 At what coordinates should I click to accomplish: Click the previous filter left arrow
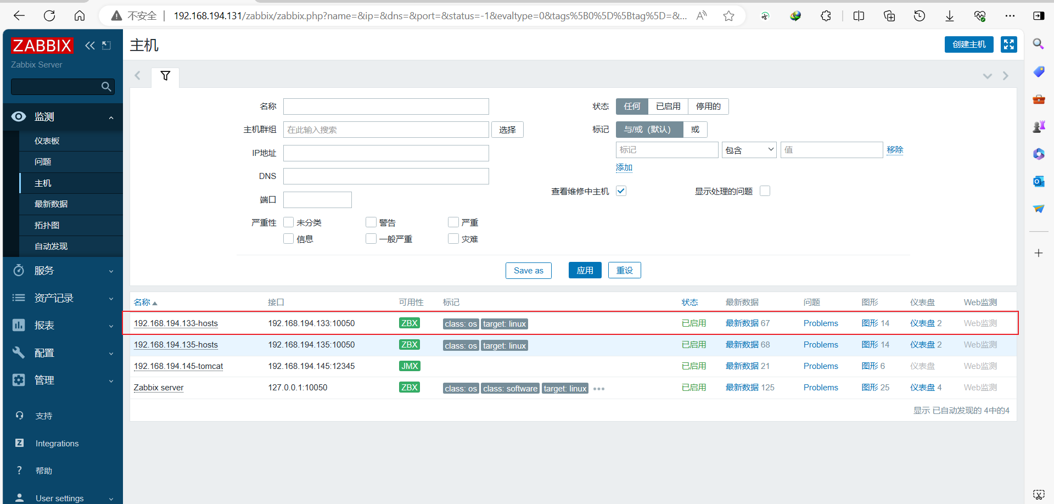click(138, 76)
